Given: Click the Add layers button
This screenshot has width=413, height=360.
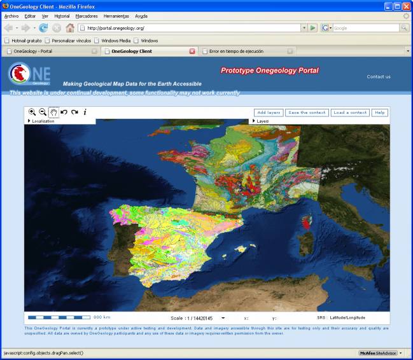Looking at the screenshot, I should point(269,113).
